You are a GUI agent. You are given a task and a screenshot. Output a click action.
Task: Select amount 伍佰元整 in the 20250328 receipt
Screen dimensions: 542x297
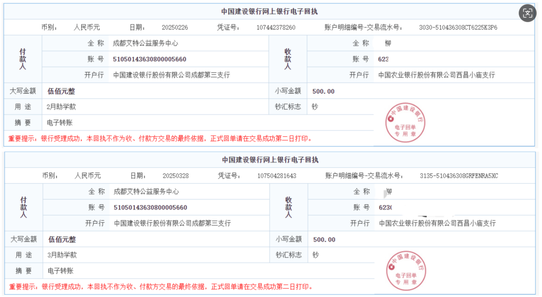[62, 240]
